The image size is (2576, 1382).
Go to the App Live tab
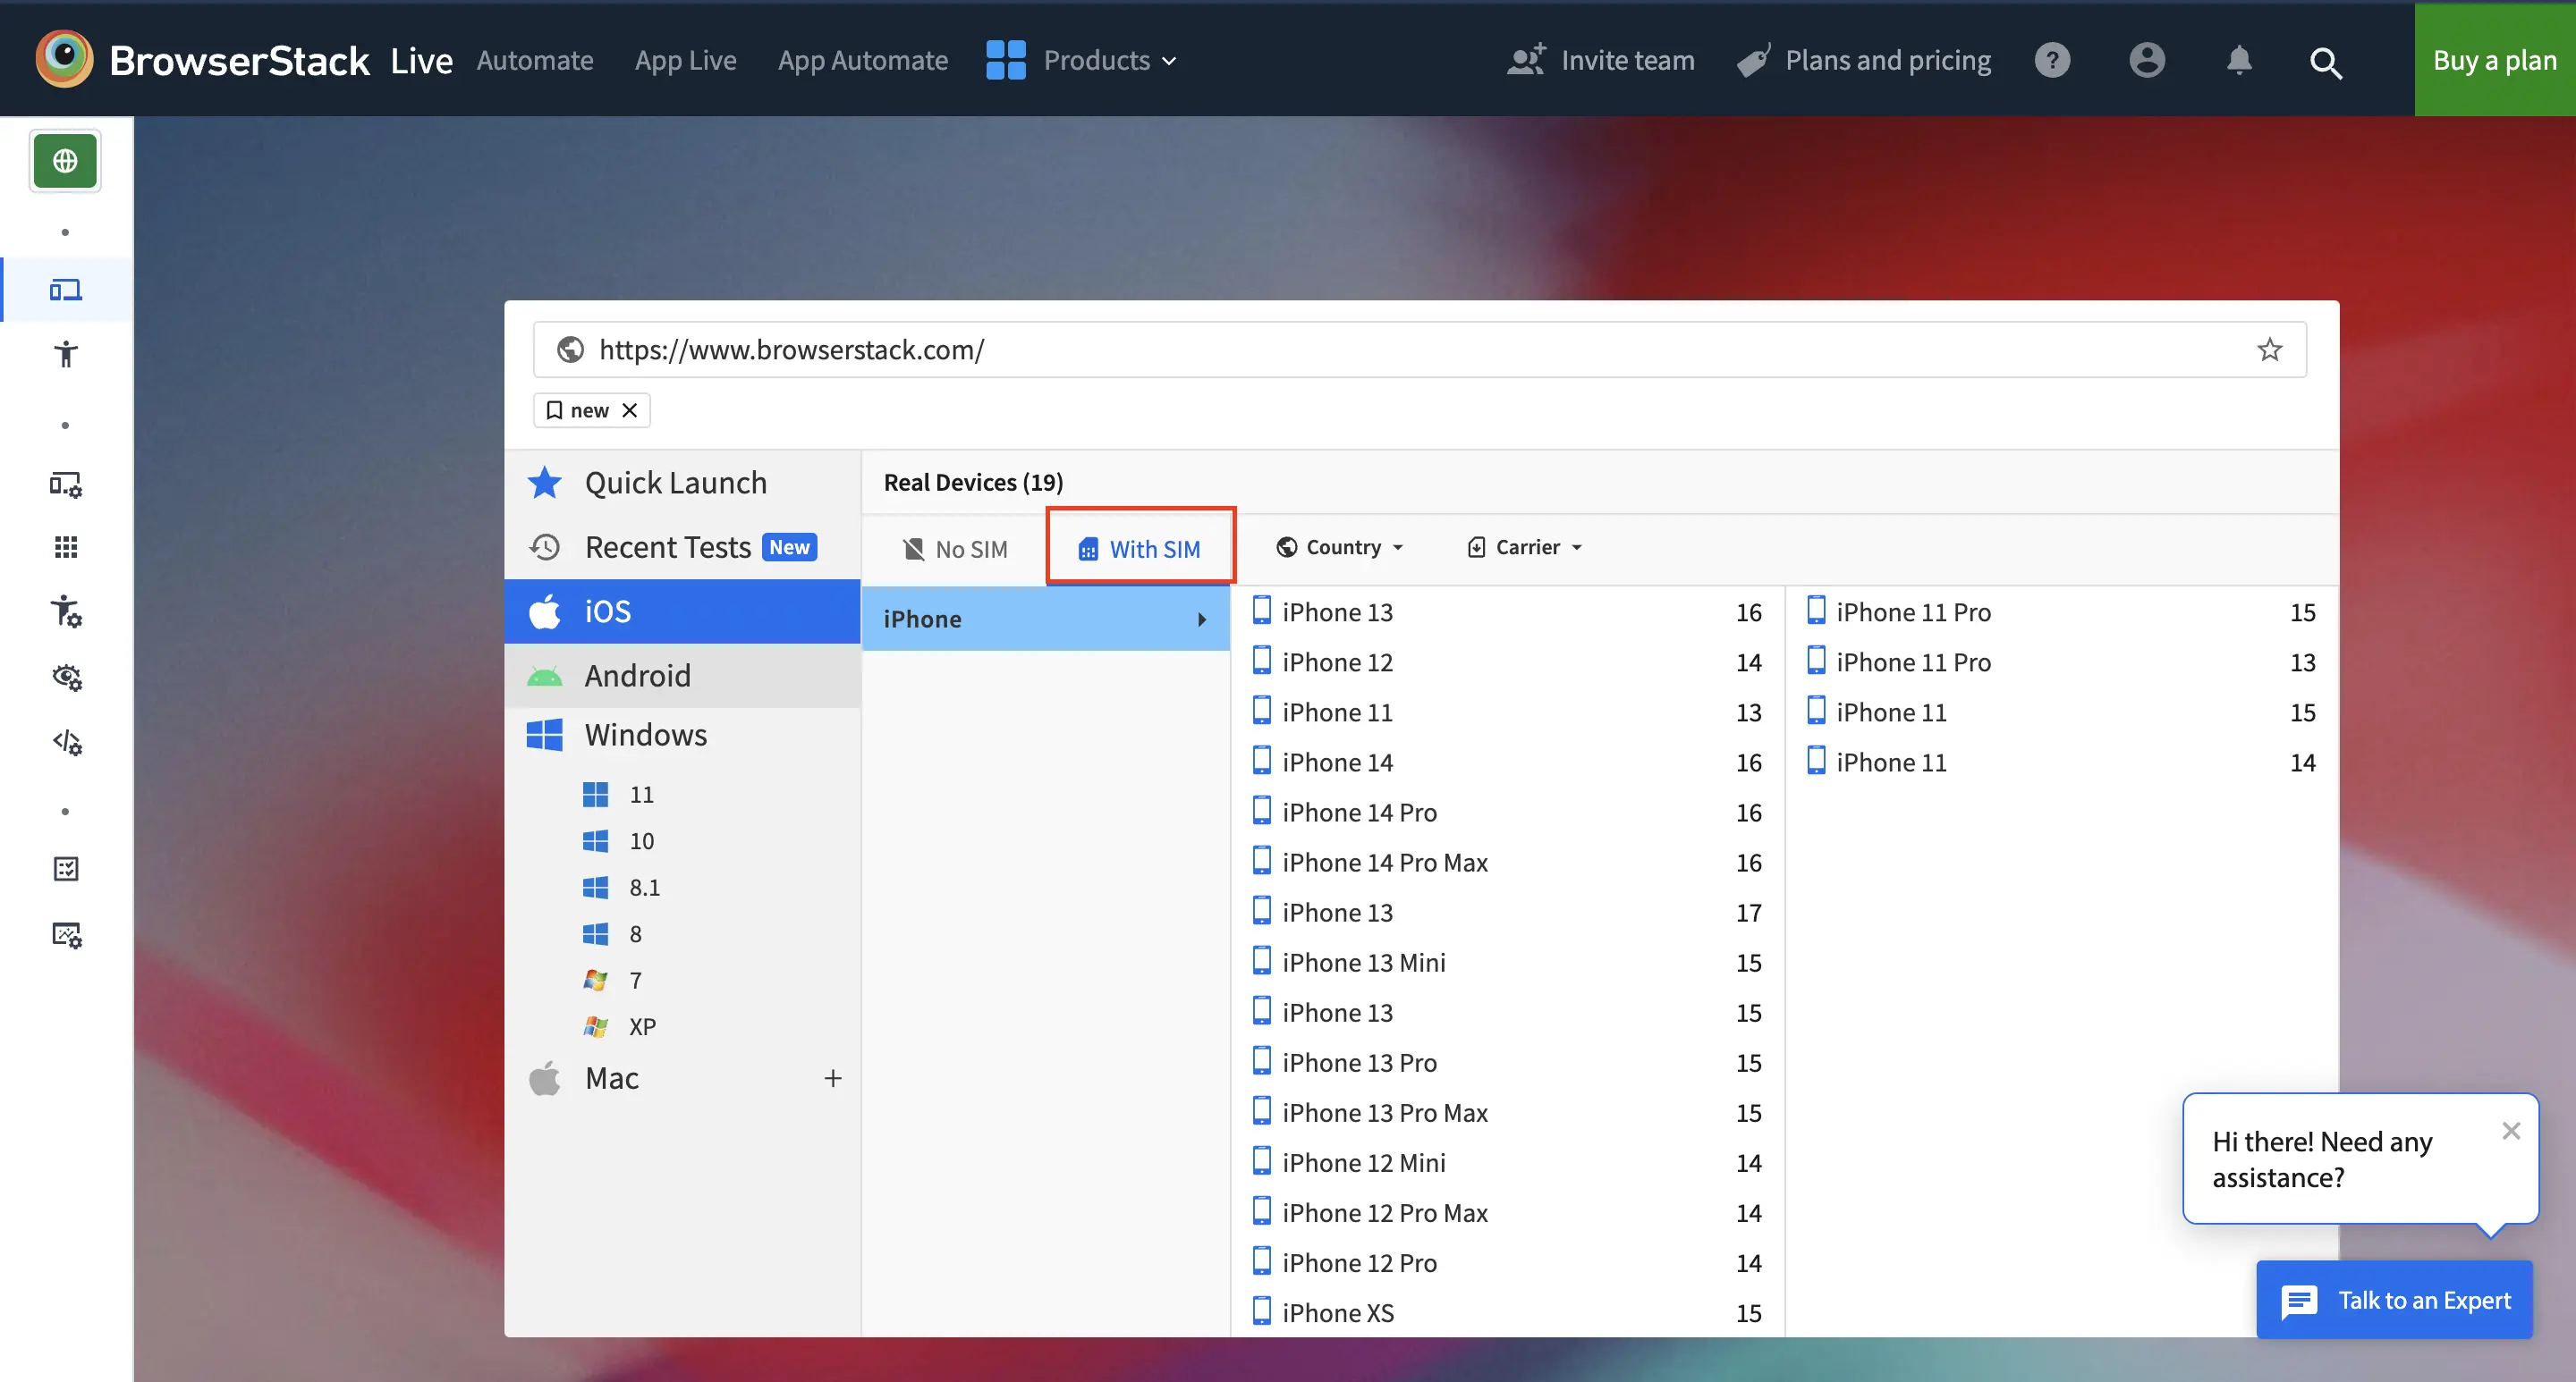coord(685,60)
